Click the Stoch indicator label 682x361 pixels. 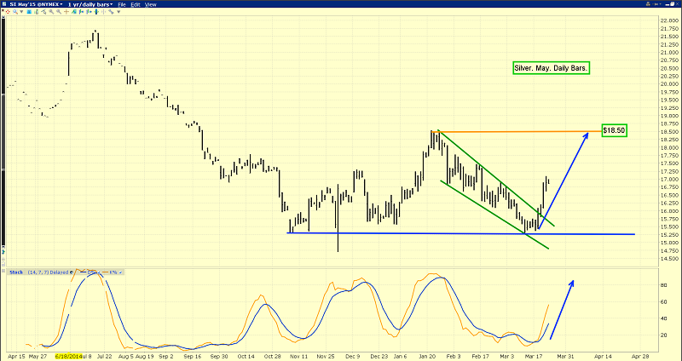pyautogui.click(x=16, y=272)
